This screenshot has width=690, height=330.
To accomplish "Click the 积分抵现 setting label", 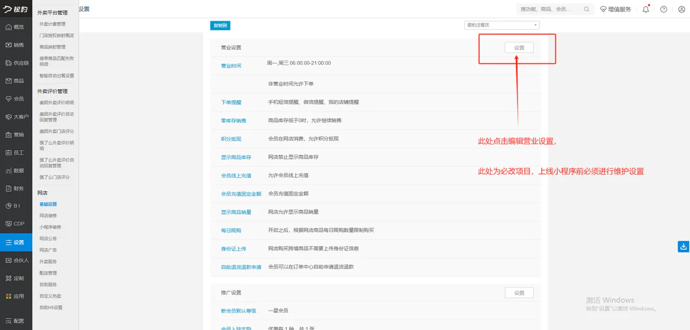I will tap(231, 139).
